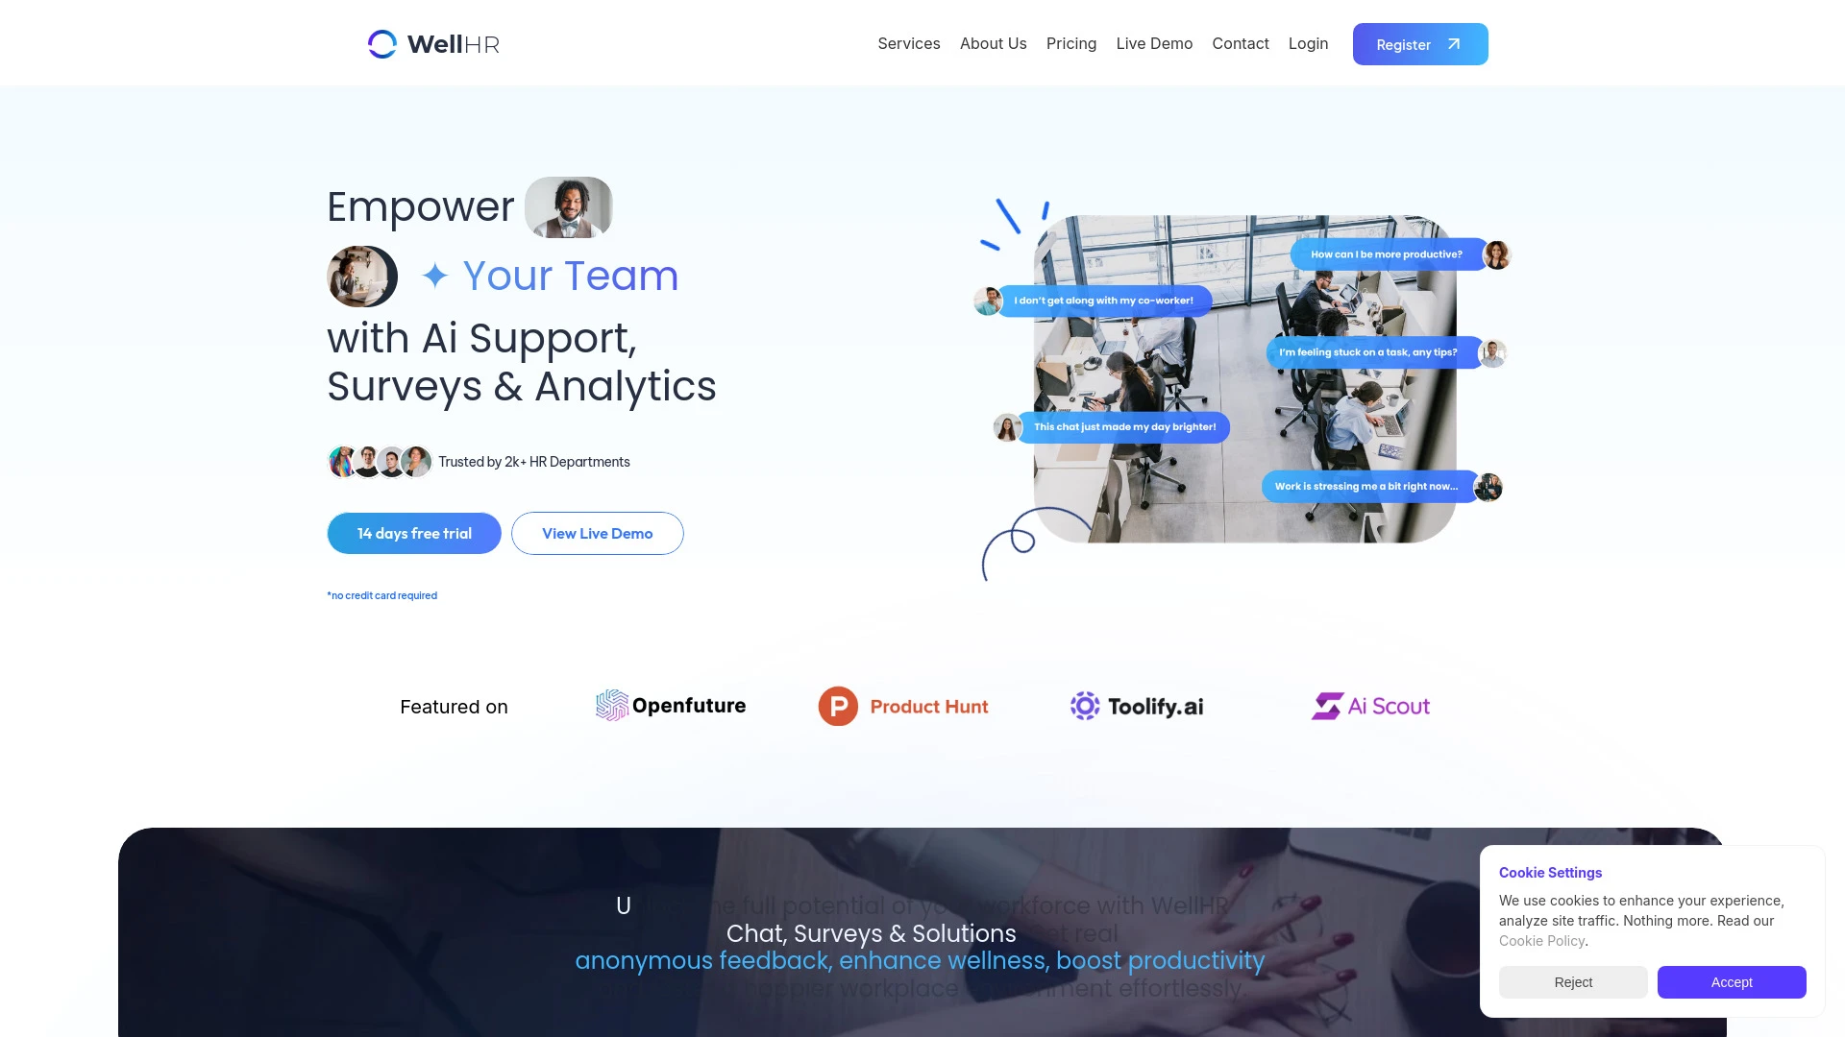
Task: Start the 14 days free trial
Action: pos(414,533)
